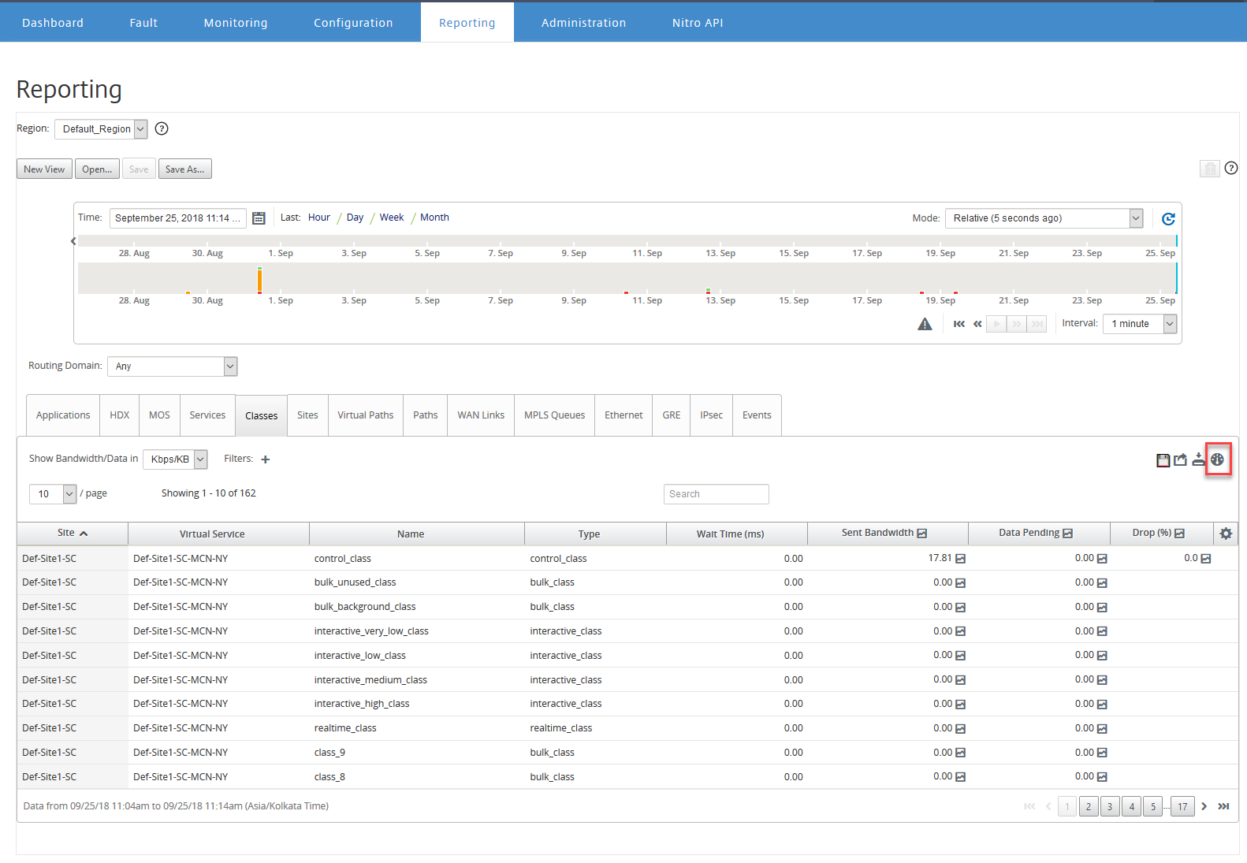Screen dimensions: 1247x863
Task: Click the warning triangle icon
Action: tap(925, 324)
